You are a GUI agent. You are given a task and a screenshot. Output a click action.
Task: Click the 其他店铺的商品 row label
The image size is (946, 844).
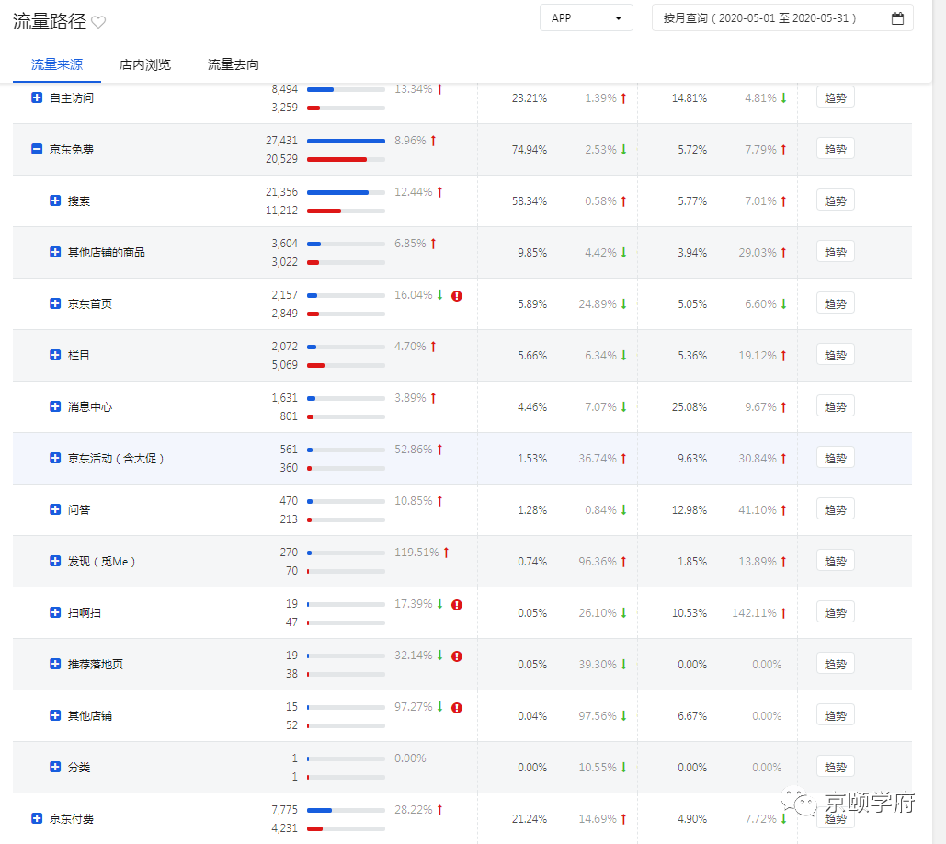point(107,252)
